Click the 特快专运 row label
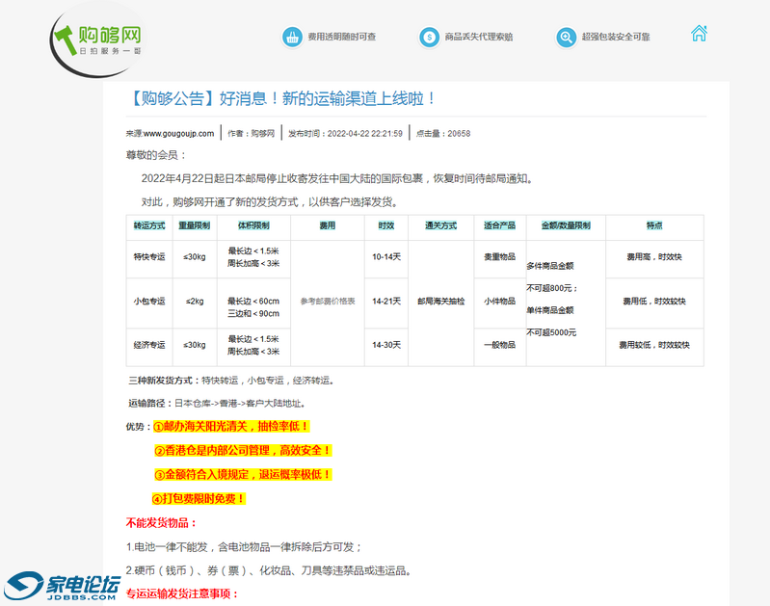The height and width of the screenshot is (606, 770). point(149,257)
